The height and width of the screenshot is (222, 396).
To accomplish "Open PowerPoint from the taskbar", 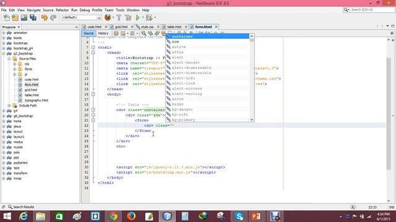I will [x=256, y=216].
